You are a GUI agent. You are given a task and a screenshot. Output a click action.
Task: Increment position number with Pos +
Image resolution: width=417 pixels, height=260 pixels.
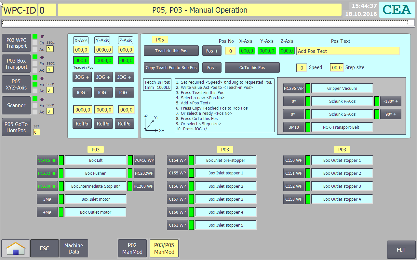click(212, 51)
